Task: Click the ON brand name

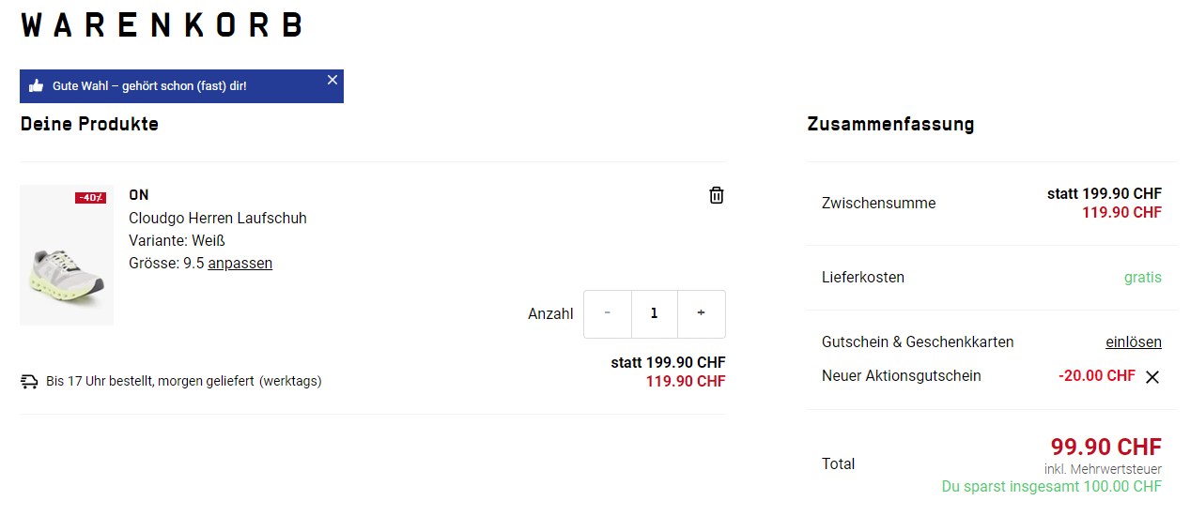Action: (x=139, y=195)
